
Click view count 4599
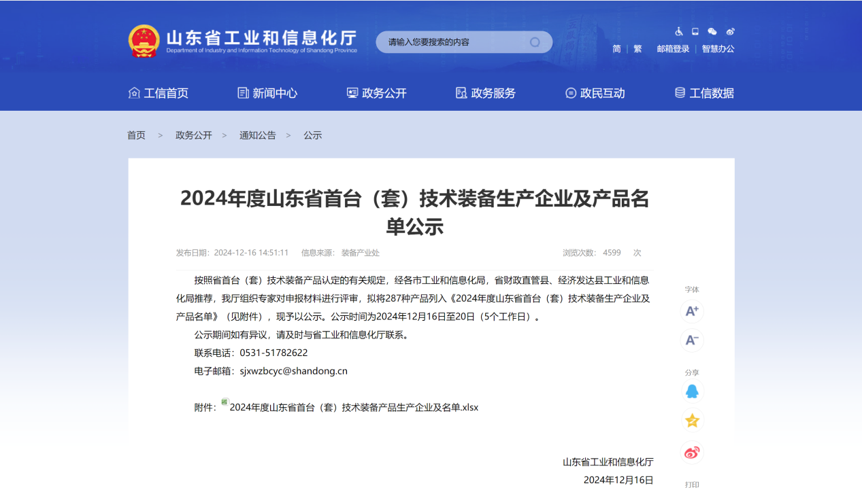[x=612, y=253]
